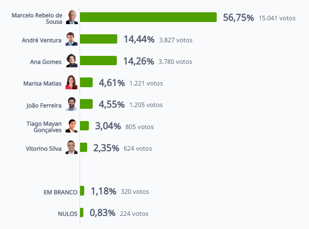The width and height of the screenshot is (309, 229).
Task: Click the EM BRANCO green bar
Action: tap(82, 190)
